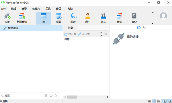172x103 pixels.
Task: Open the 窗口 menu
Action: pos(58,9)
